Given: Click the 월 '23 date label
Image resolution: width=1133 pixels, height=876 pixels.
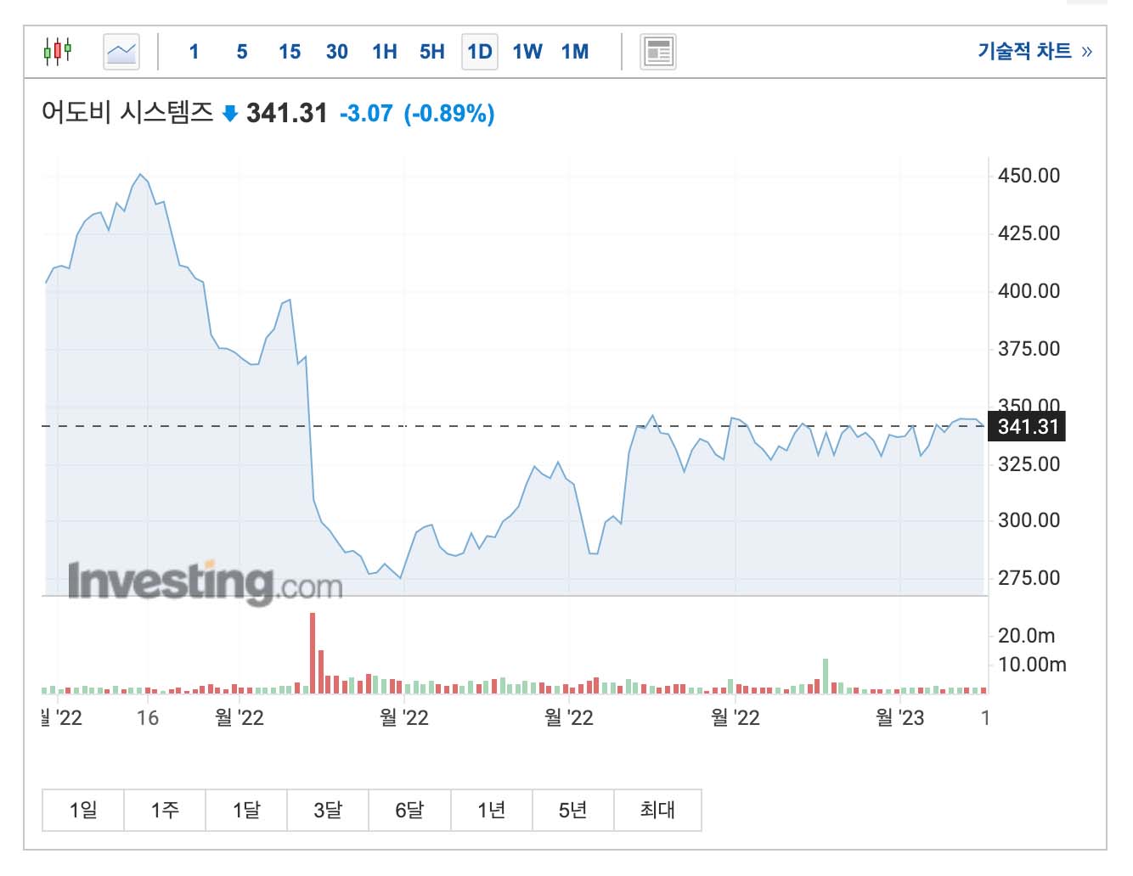Looking at the screenshot, I should 900,718.
